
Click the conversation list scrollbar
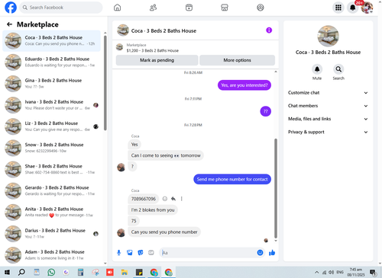[x=105, y=83]
